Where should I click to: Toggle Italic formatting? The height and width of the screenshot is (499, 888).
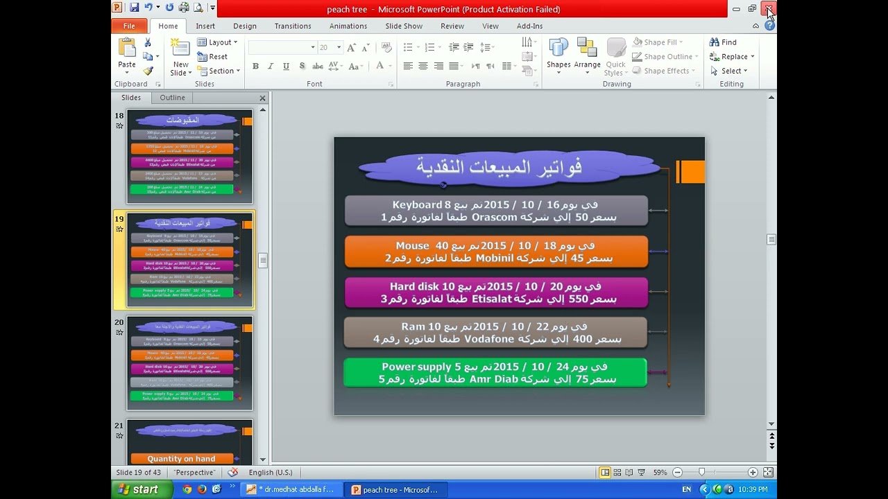[x=271, y=67]
